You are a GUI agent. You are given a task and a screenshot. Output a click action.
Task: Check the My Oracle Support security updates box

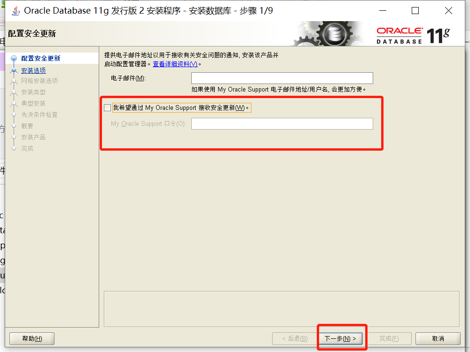pyautogui.click(x=107, y=108)
